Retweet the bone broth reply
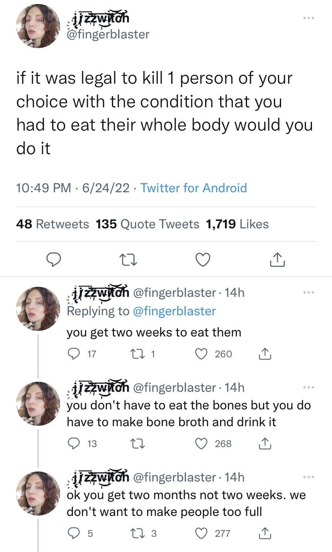This screenshot has height=552, width=332. click(136, 443)
